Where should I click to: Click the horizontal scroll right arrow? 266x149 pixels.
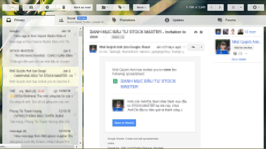coord(77,147)
